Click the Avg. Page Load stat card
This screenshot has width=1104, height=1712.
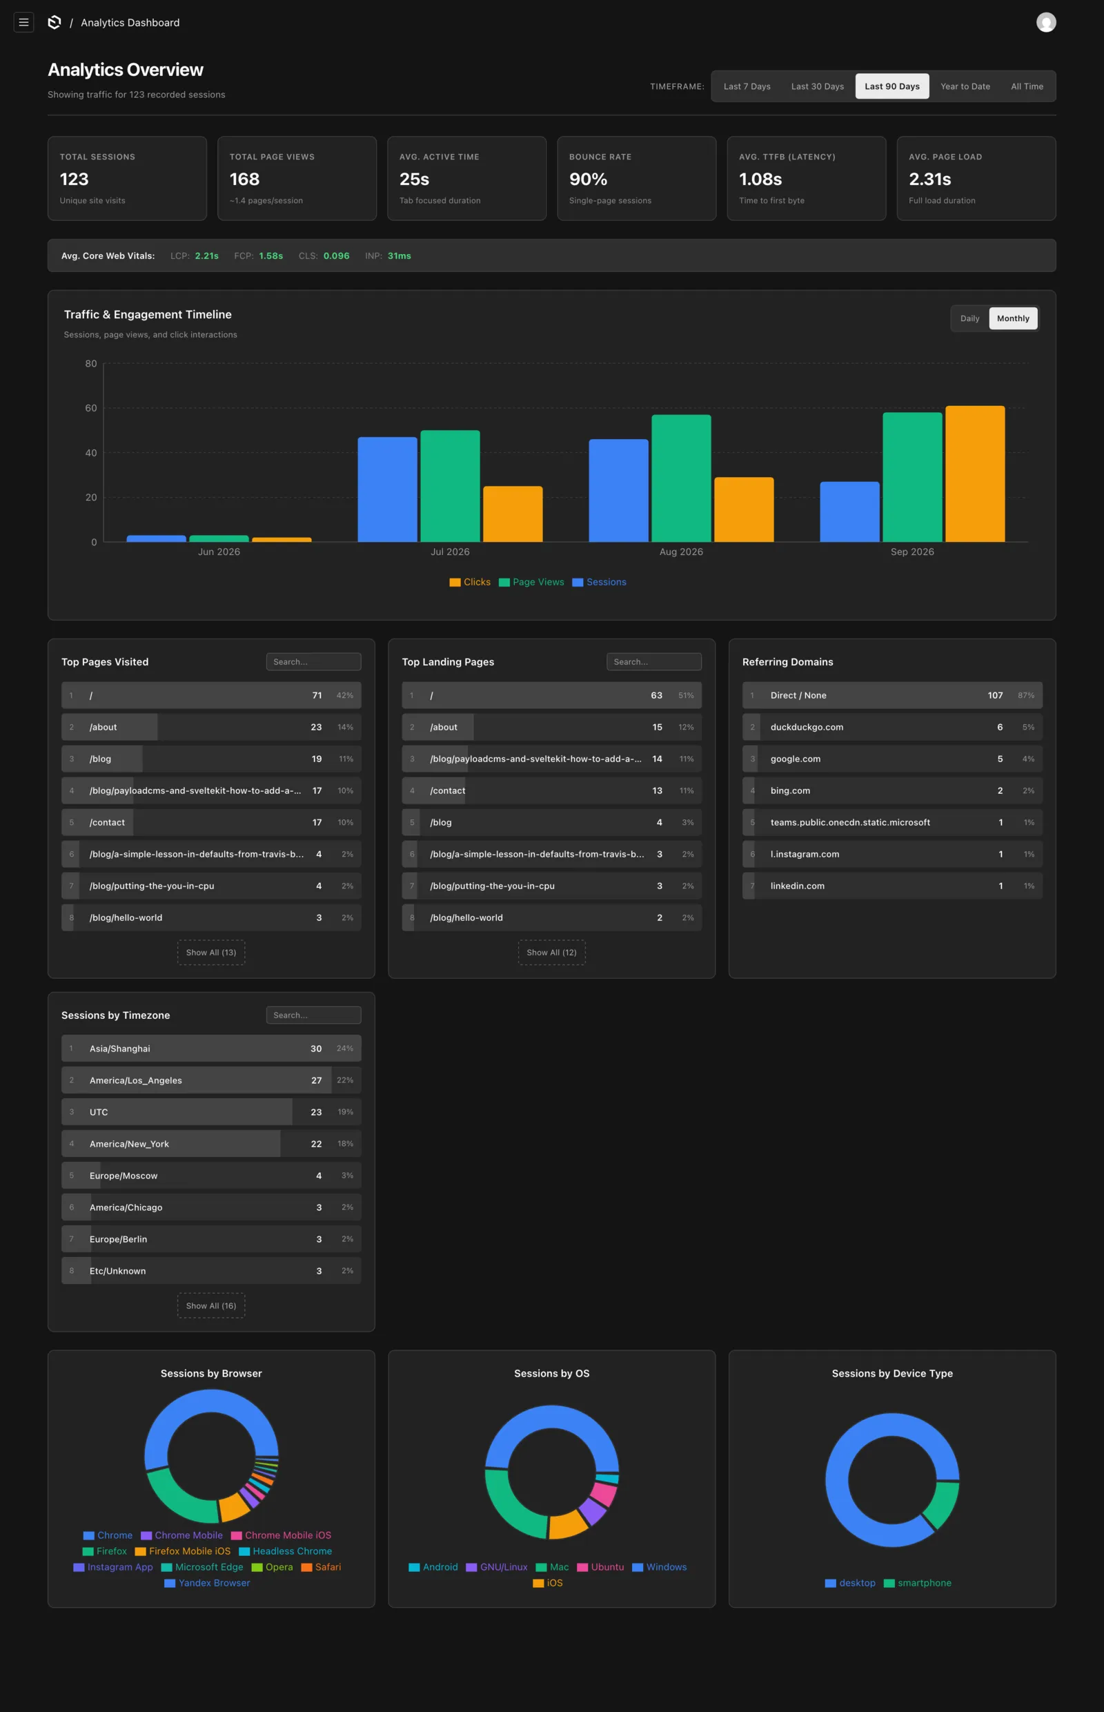click(976, 178)
